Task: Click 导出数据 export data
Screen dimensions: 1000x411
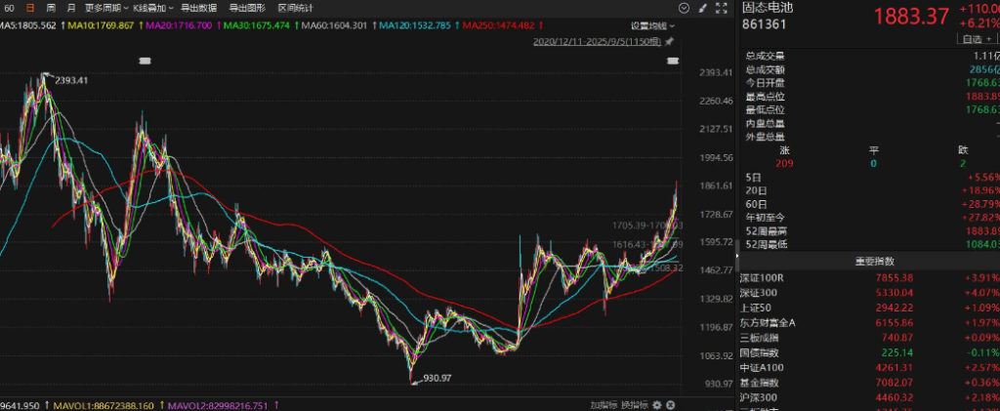Action: 198,8
